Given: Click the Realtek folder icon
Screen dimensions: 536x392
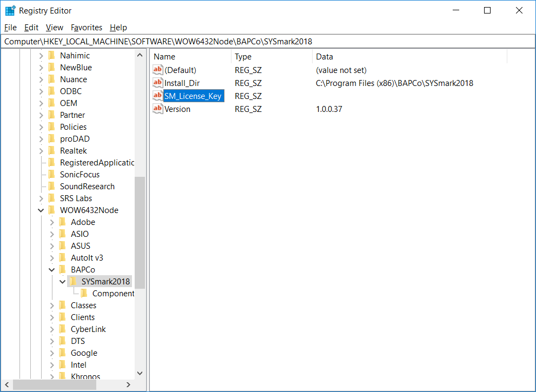Looking at the screenshot, I should [51, 151].
